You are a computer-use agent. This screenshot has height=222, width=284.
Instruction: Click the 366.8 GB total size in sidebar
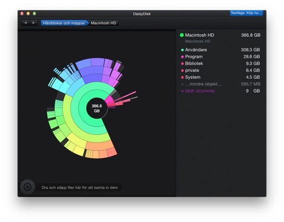coord(251,35)
